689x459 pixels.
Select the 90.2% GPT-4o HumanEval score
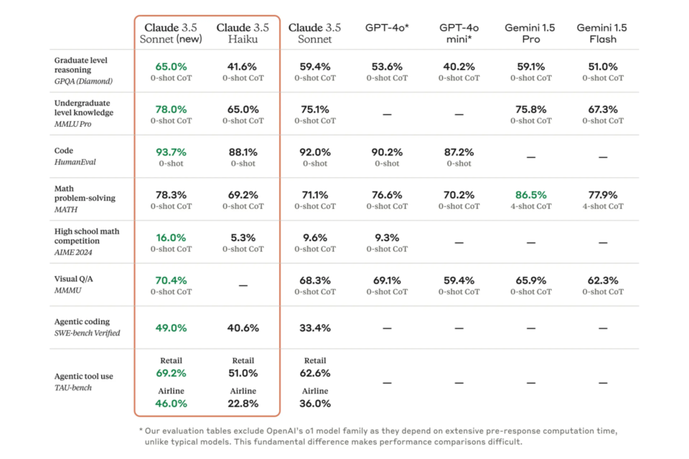click(387, 152)
